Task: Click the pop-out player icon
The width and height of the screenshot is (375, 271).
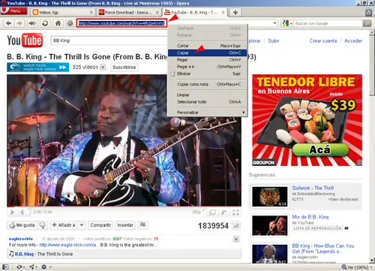Action: pos(212,212)
